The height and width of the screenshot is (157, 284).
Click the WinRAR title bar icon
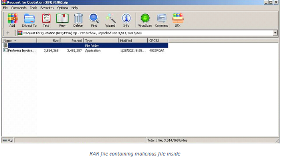[x=4, y=2]
